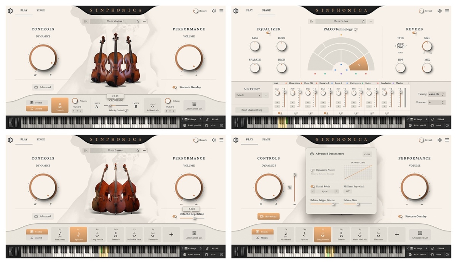Click the Crossfade slider between Layer A and B

116,105
